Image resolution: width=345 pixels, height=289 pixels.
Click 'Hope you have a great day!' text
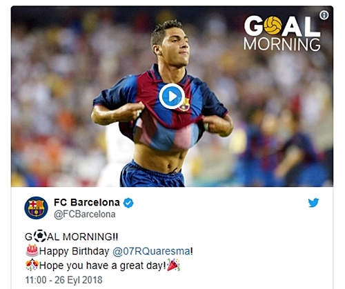point(103,266)
